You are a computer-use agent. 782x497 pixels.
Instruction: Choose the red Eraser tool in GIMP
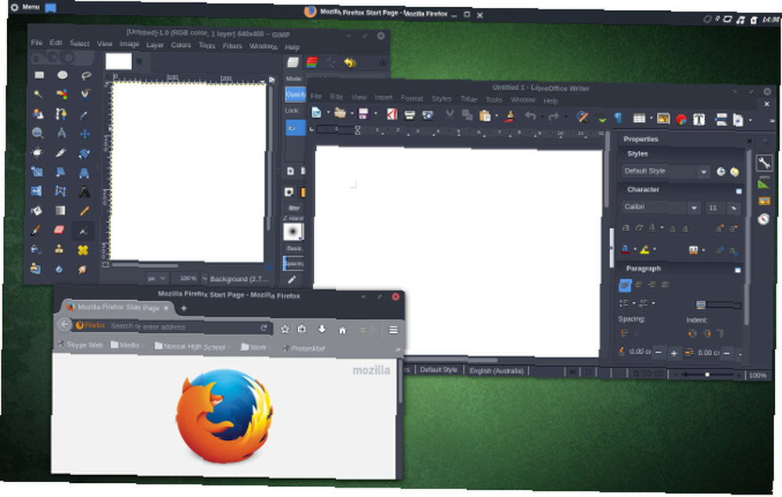tap(59, 230)
